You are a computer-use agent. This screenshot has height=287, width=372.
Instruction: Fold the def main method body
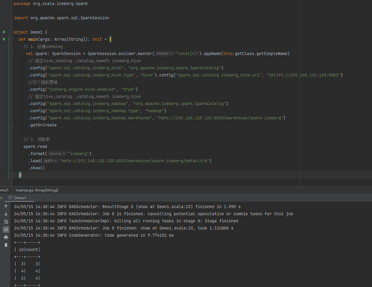coord(12,40)
